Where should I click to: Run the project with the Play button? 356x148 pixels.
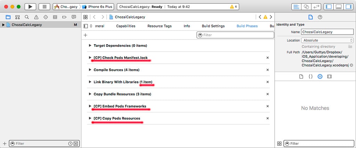tap(30, 7)
